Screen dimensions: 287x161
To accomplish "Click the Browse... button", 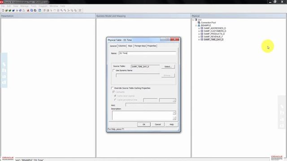I will point(168,75).
